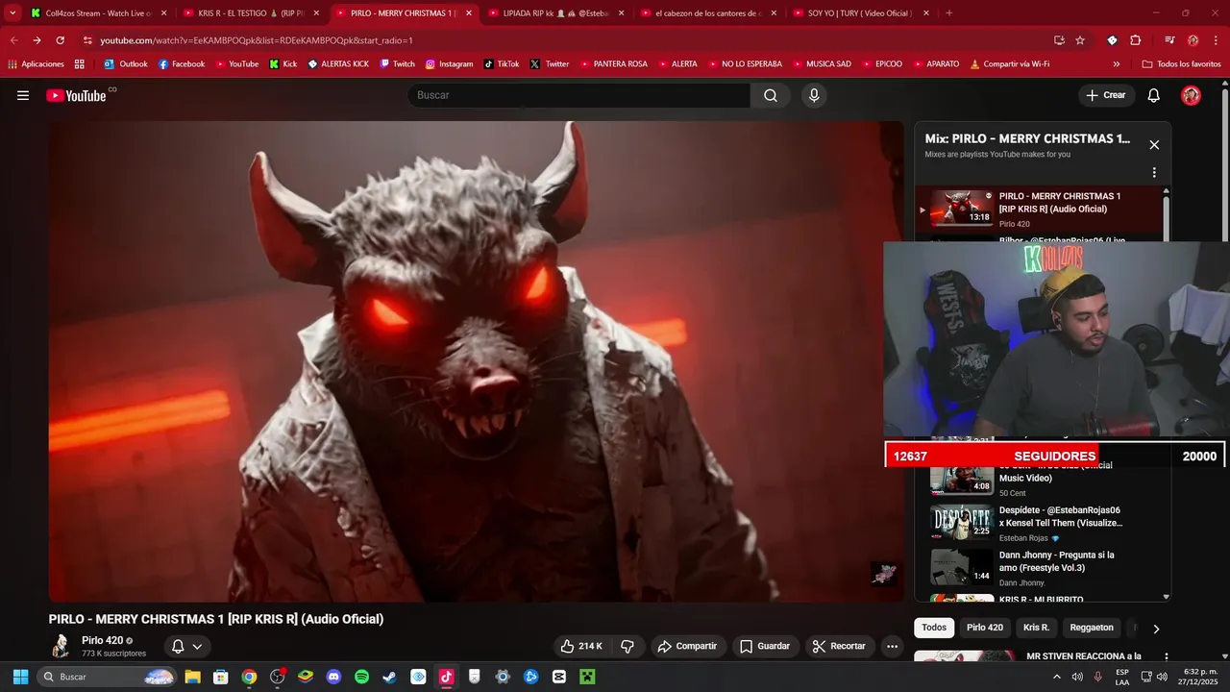Select the Pirlo 420 filter chip
The width and height of the screenshot is (1230, 692).
pyautogui.click(x=985, y=628)
